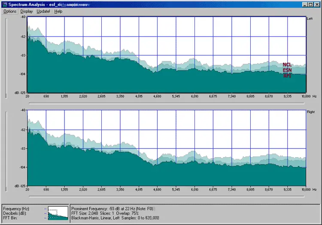Click the 6,010 Hz label under Right graph
The height and width of the screenshot is (225, 322).
coord(194,189)
